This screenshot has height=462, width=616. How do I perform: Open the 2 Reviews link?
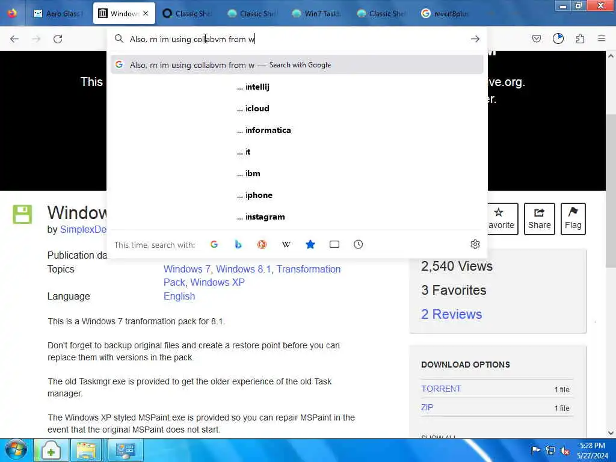(x=451, y=314)
